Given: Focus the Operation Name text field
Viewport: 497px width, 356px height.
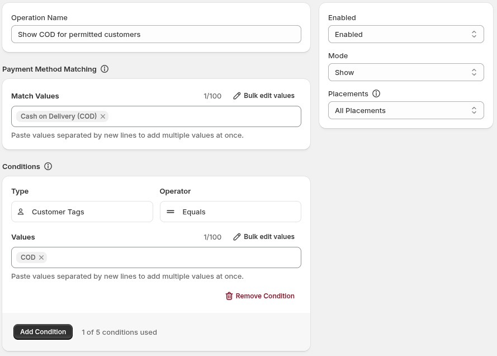Looking at the screenshot, I should [157, 34].
